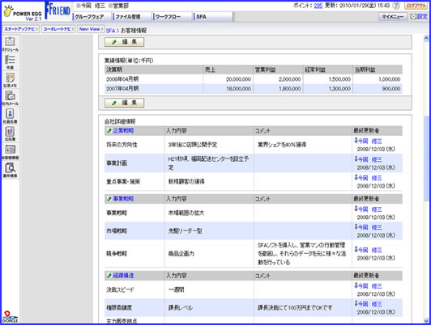This screenshot has width=431, height=325.
Task: Click the ログアウト button
Action: point(416,6)
